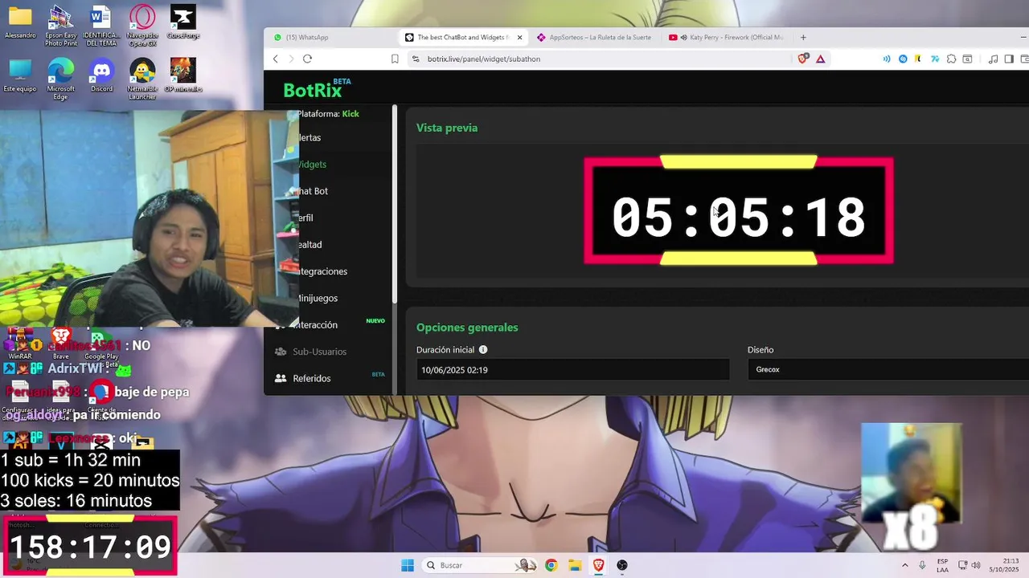Go forward in the browser
This screenshot has width=1029, height=578.
[291, 59]
